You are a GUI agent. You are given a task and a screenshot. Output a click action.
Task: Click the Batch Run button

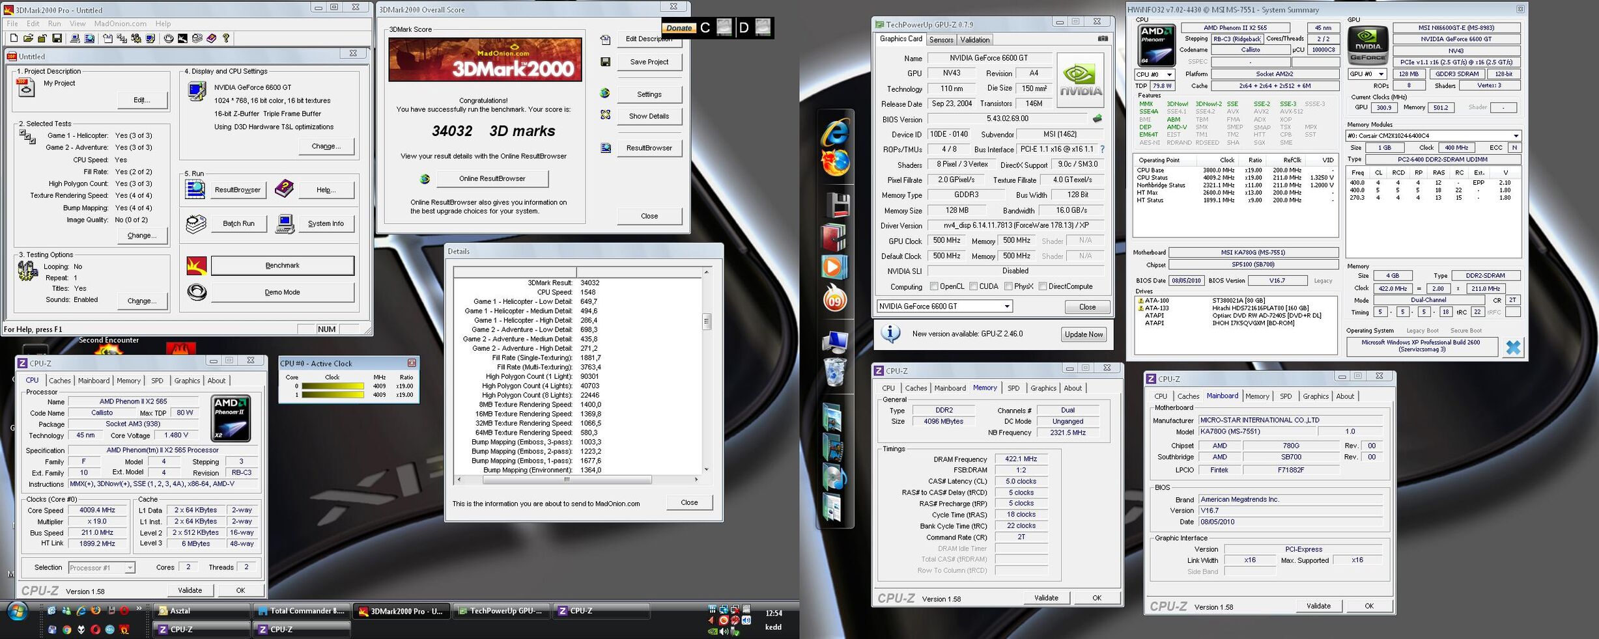[239, 223]
